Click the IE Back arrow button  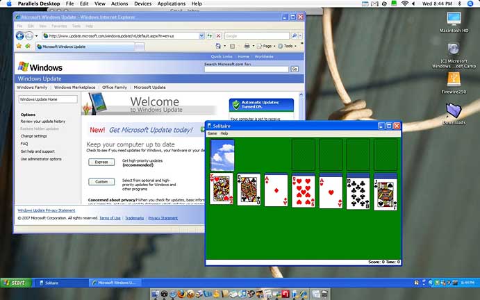(x=20, y=36)
